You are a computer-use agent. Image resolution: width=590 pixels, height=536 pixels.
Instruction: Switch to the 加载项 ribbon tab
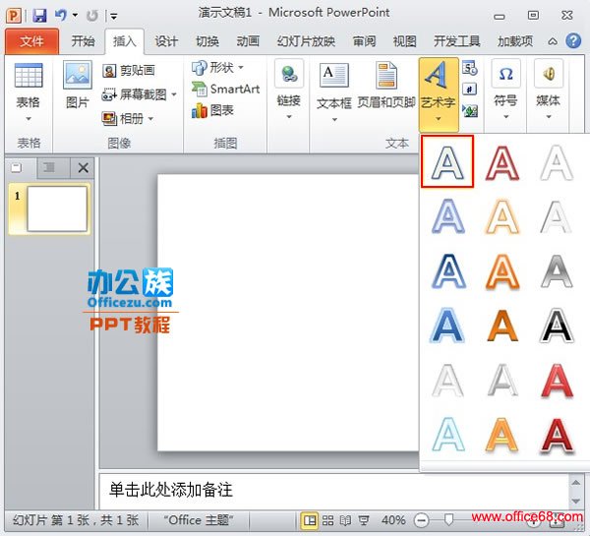point(515,41)
